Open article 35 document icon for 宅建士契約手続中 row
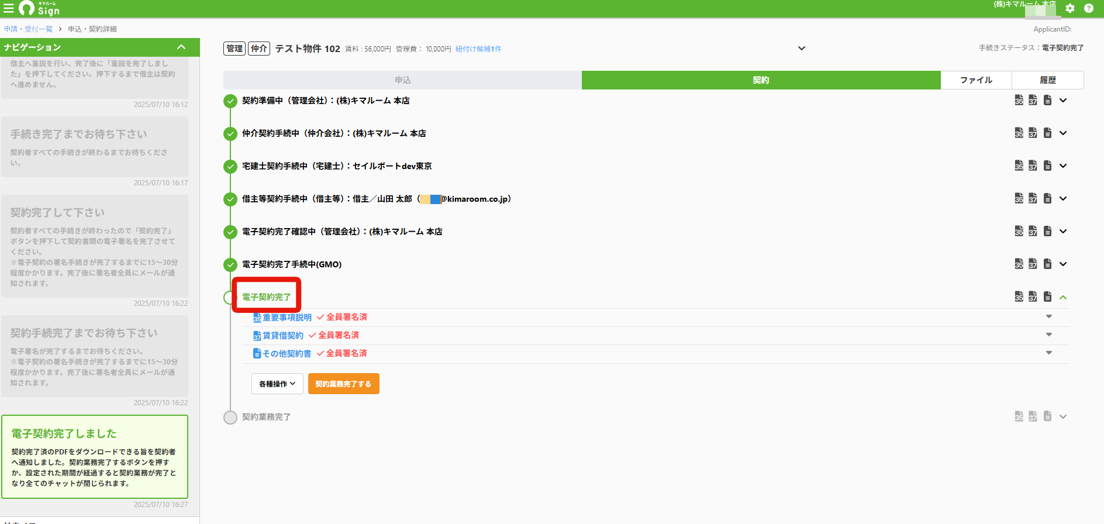Viewport: 1104px width, 524px height. click(1019, 166)
